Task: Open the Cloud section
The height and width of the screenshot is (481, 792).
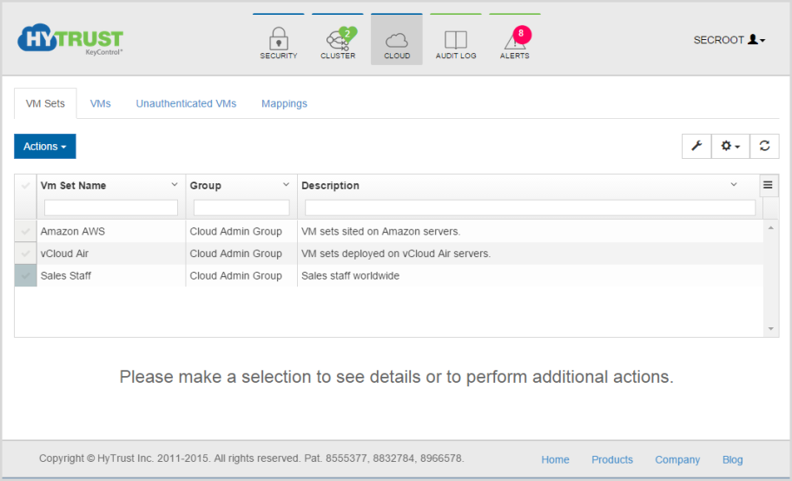Action: [x=397, y=40]
